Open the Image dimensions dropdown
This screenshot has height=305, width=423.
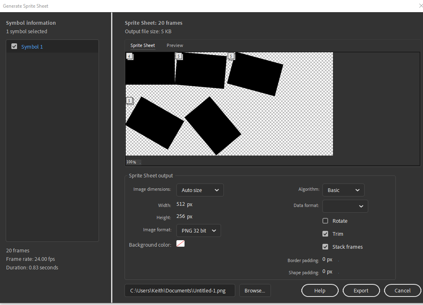(x=200, y=190)
